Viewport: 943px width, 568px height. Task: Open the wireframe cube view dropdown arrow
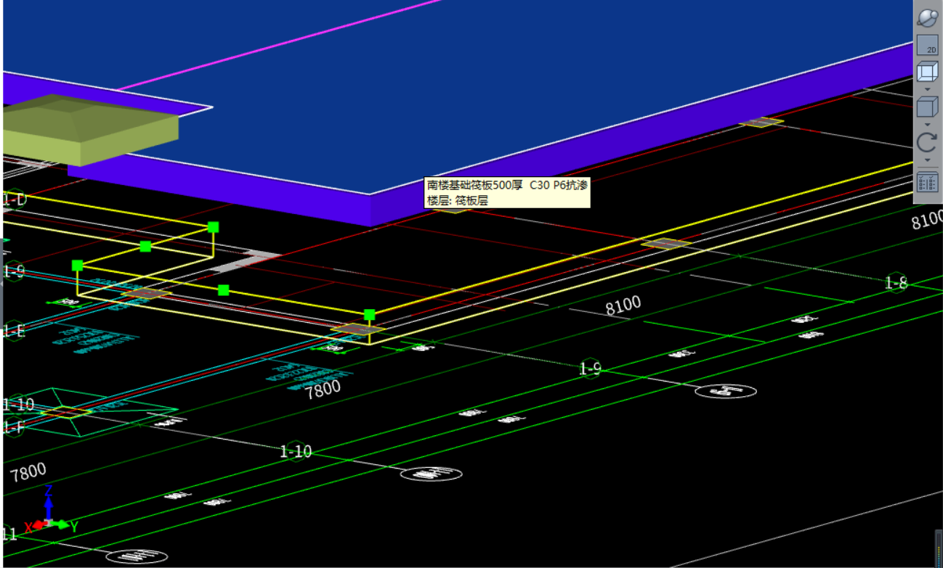[927, 89]
